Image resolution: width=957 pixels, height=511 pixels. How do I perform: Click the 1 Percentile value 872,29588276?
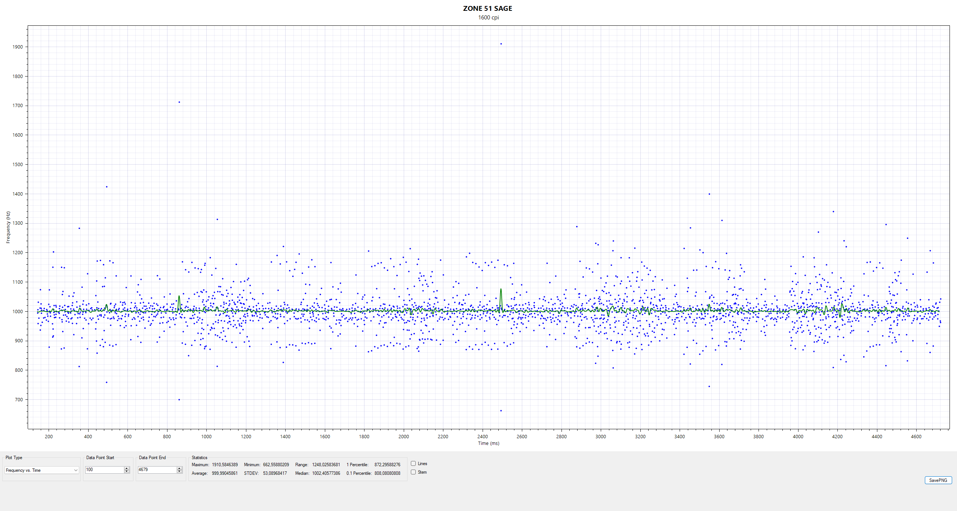point(387,465)
